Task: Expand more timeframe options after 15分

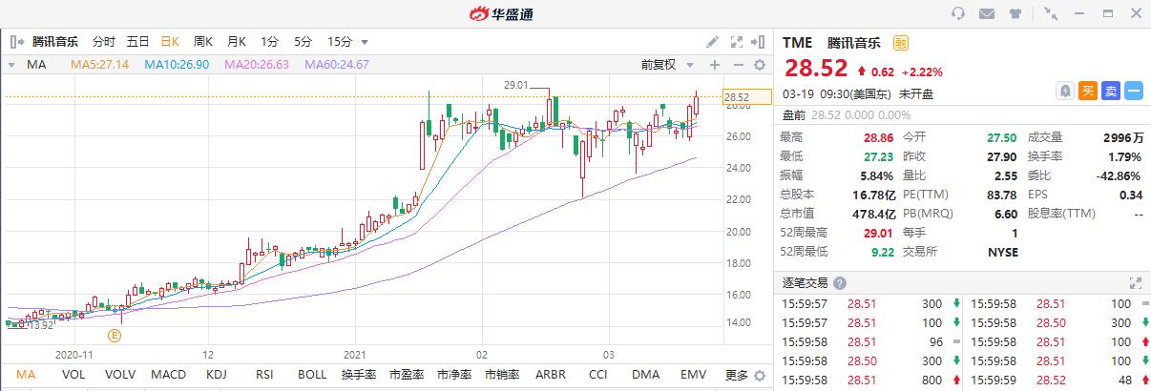Action: (x=365, y=42)
